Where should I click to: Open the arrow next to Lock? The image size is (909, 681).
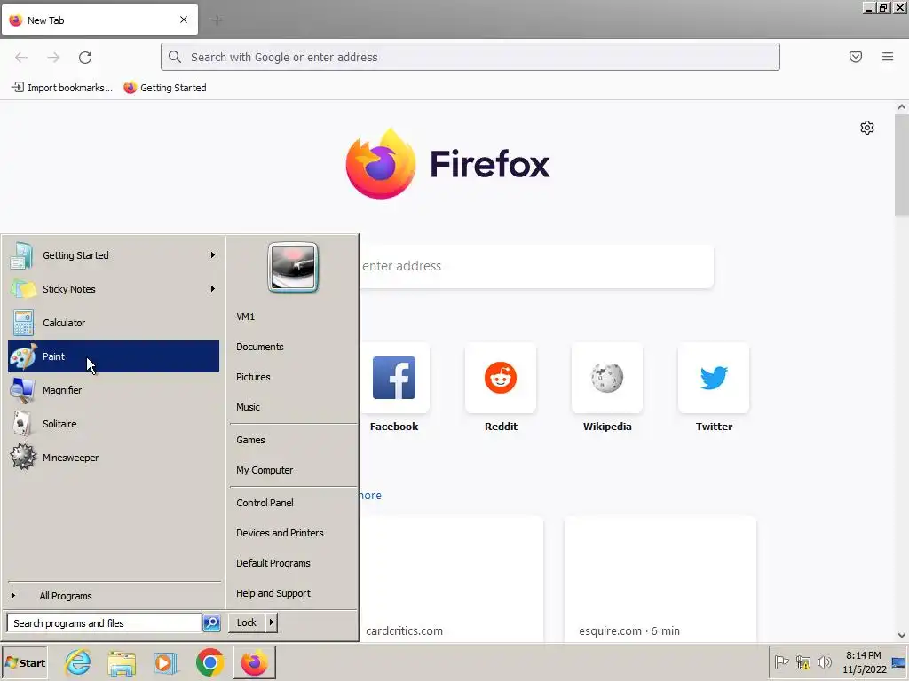pyautogui.click(x=272, y=622)
